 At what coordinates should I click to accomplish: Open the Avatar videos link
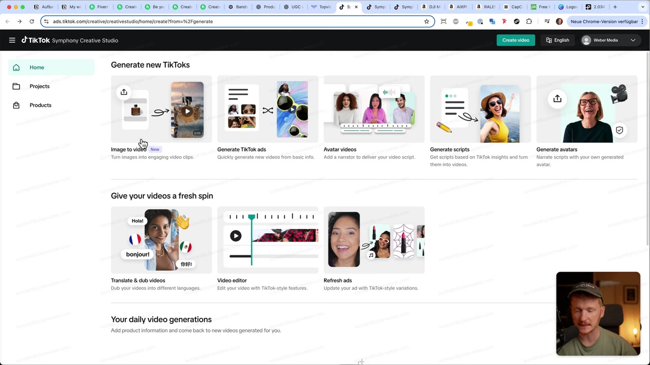[340, 150]
